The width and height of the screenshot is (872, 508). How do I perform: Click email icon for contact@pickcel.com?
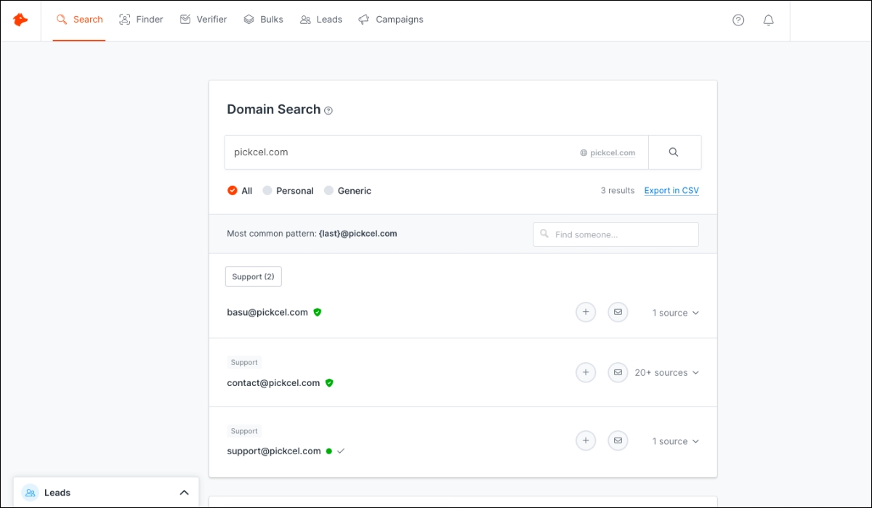[618, 372]
